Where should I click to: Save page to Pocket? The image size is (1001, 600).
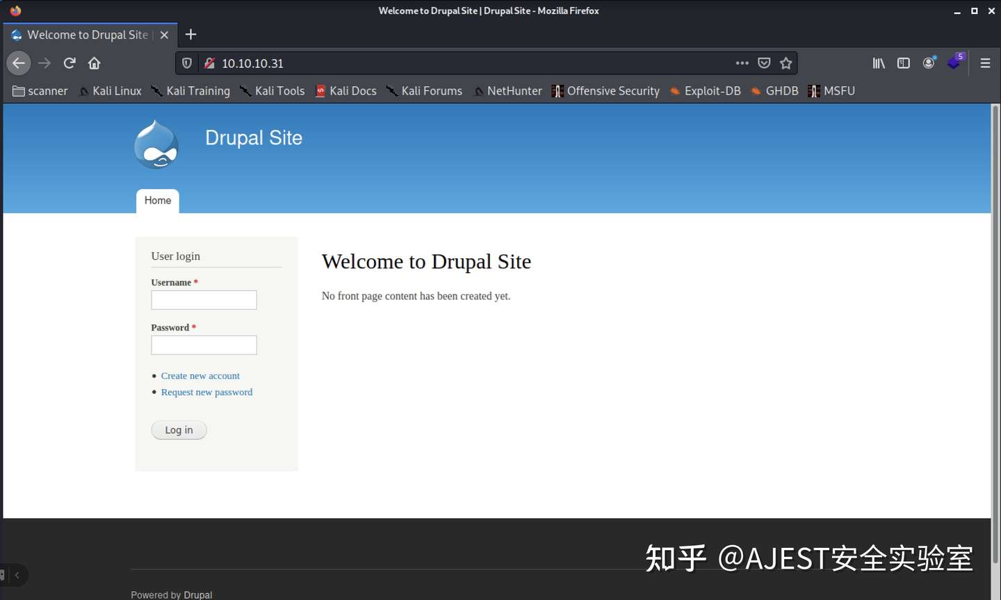(x=764, y=63)
